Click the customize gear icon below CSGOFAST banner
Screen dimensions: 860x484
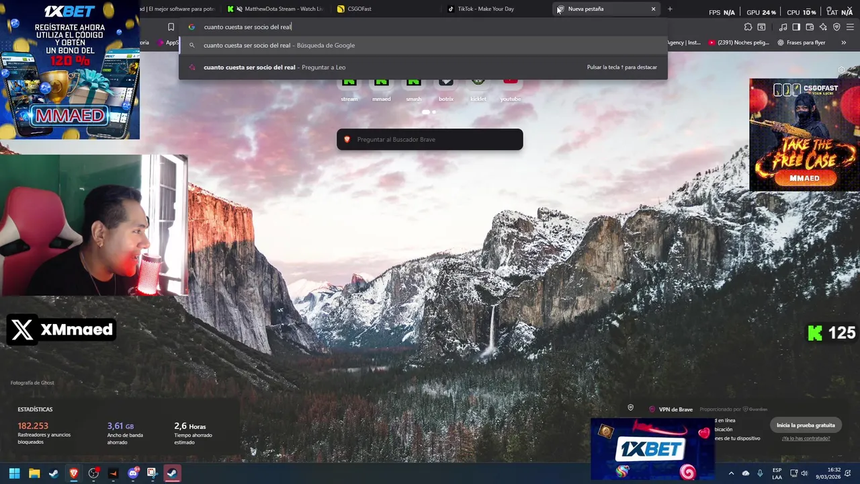841,70
